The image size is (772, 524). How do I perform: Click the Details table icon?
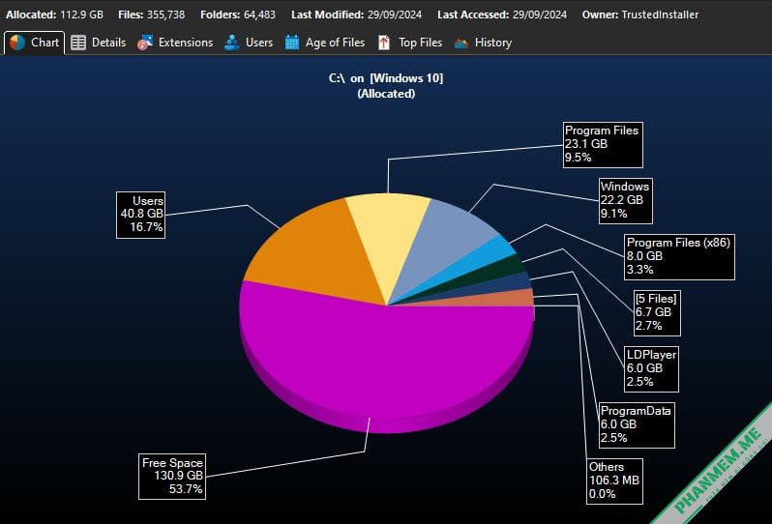point(78,43)
